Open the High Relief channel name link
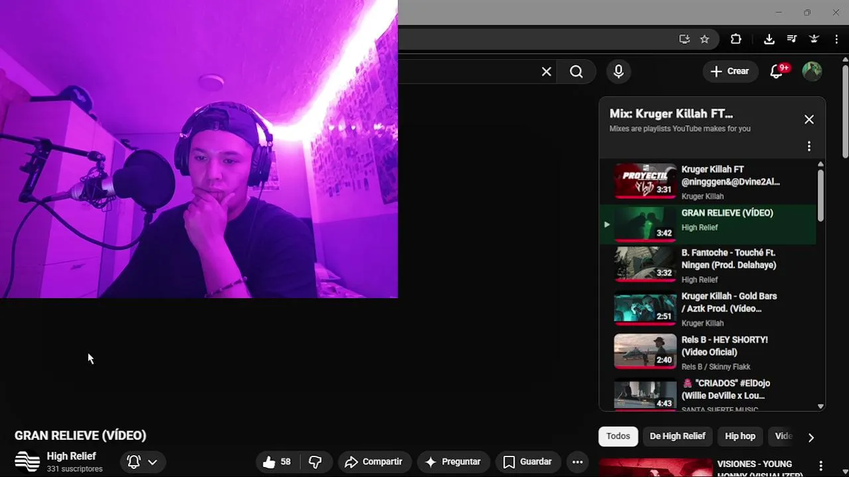Screen dimensions: 849x477 [72, 456]
